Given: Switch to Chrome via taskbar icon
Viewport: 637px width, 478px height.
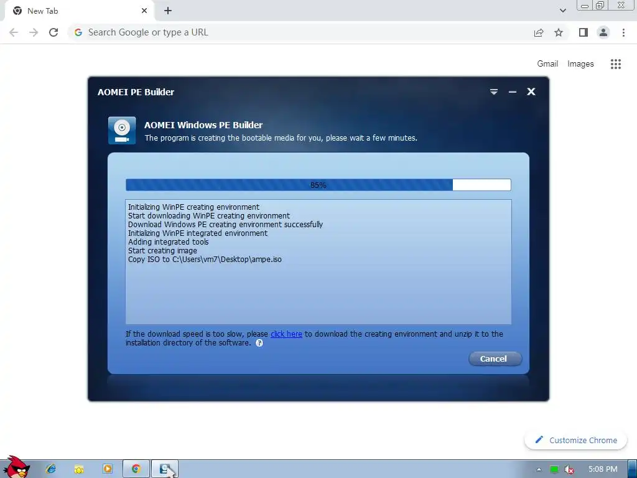Looking at the screenshot, I should point(136,469).
